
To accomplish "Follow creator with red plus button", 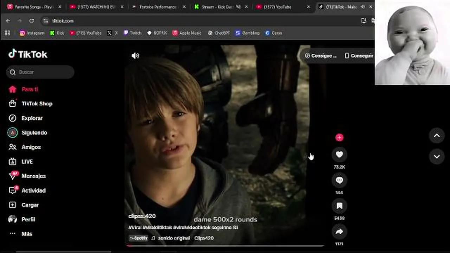I will 339,137.
